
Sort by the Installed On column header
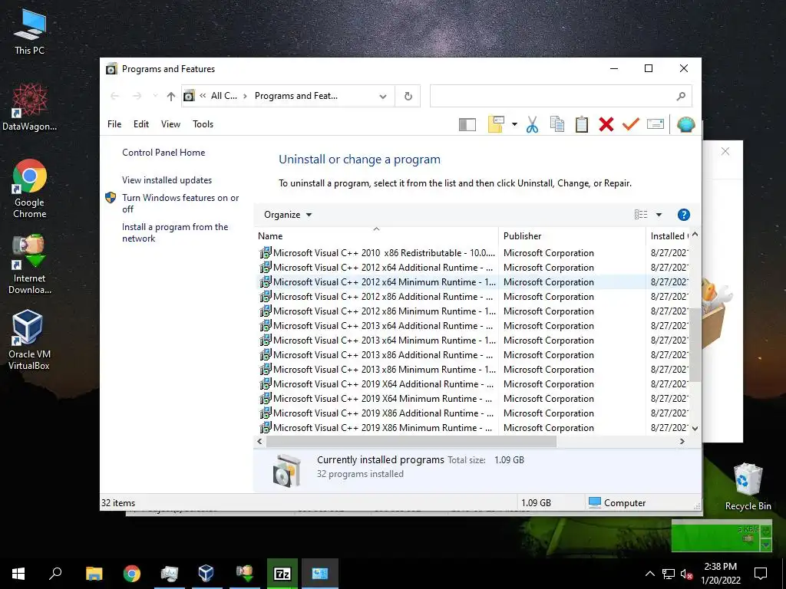pyautogui.click(x=669, y=236)
